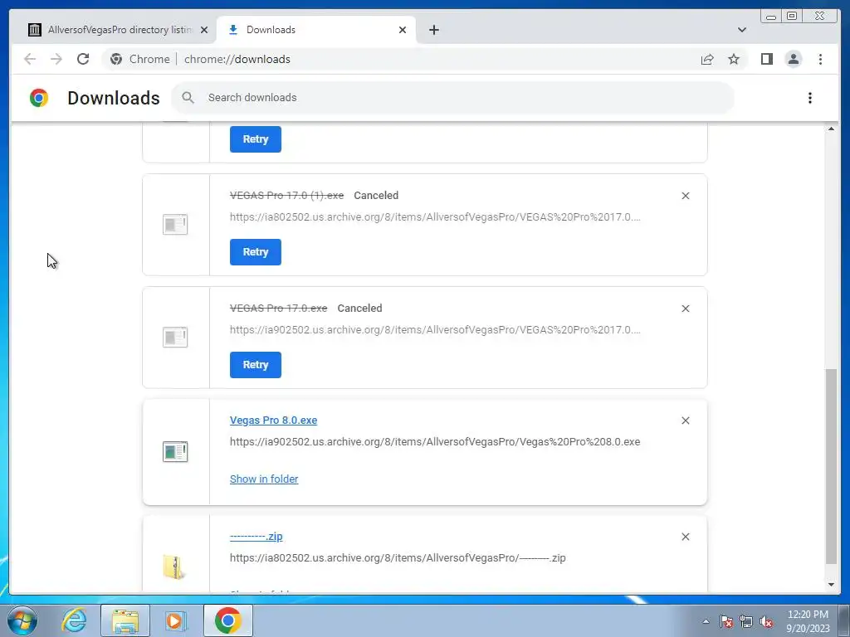This screenshot has height=637, width=850.
Task: Click the scrollbar up arrow
Action: coord(831,129)
